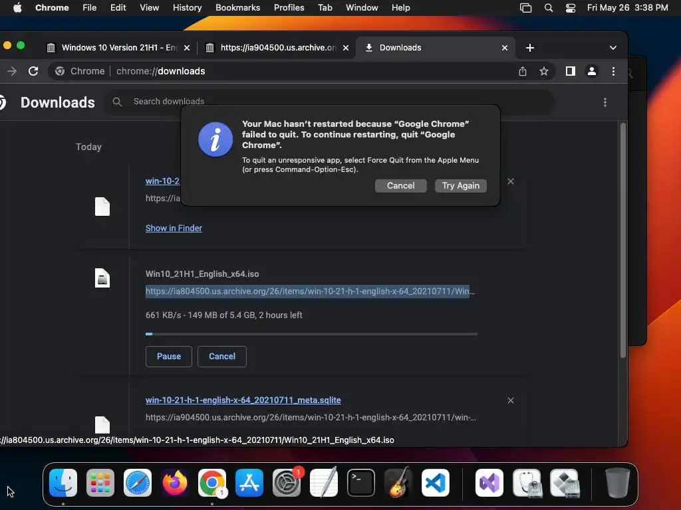Cancel the Mac restart dialog
This screenshot has width=681, height=510.
click(x=400, y=186)
